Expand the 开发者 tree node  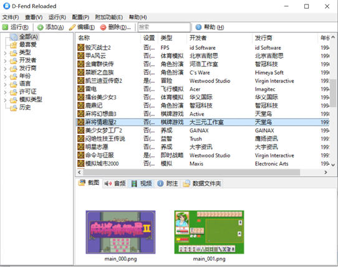click(6, 60)
